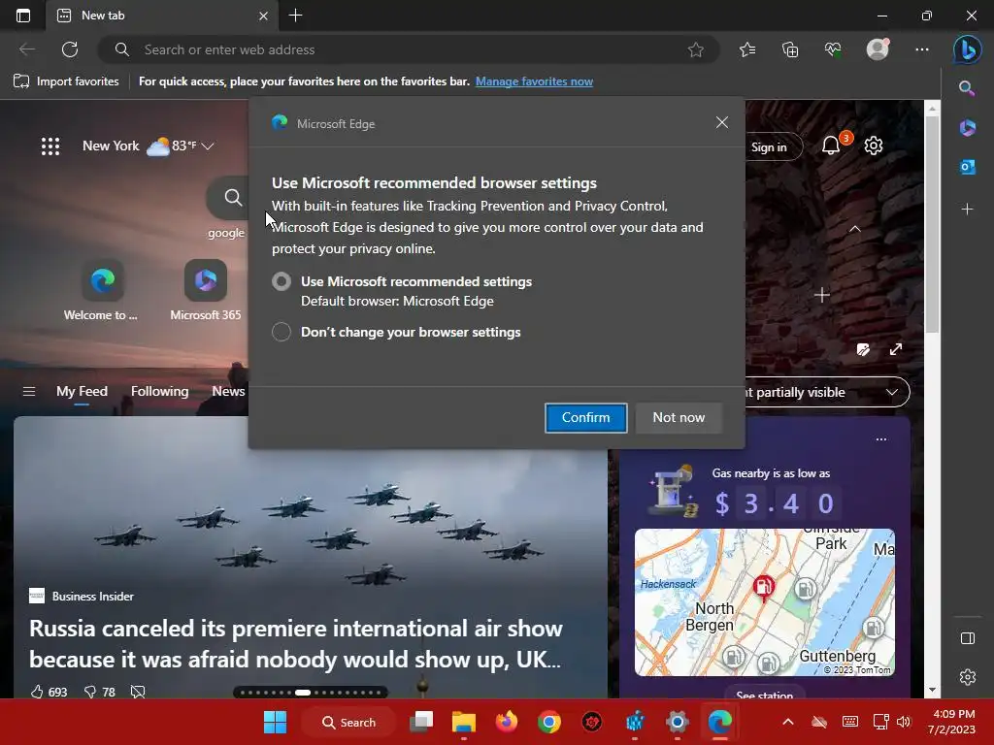994x745 pixels.
Task: Open Microsoft 365 sidebar icon
Action: (967, 127)
